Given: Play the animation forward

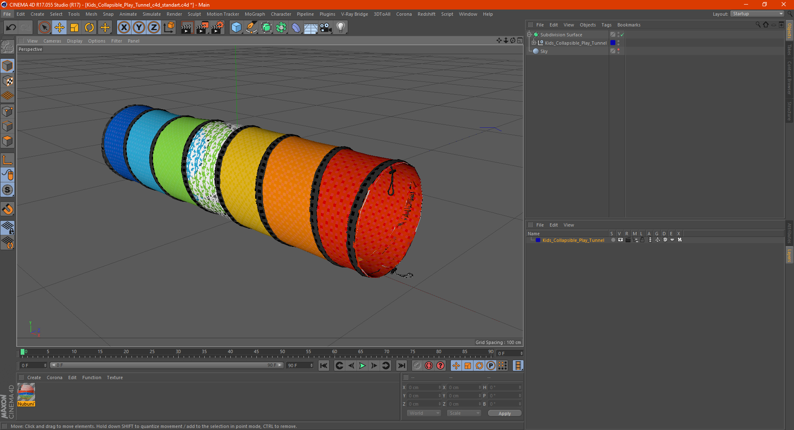Looking at the screenshot, I should click(x=362, y=365).
